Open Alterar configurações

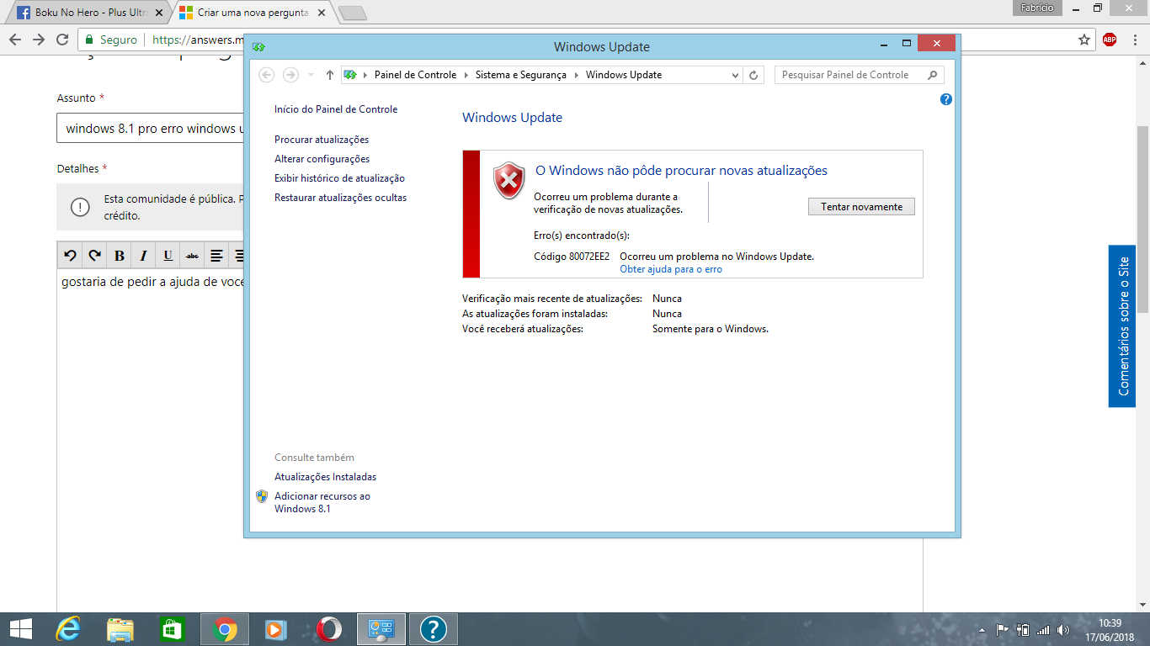(322, 159)
